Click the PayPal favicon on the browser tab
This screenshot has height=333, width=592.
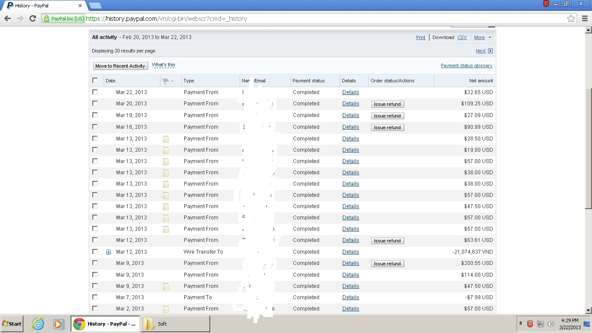10,6
